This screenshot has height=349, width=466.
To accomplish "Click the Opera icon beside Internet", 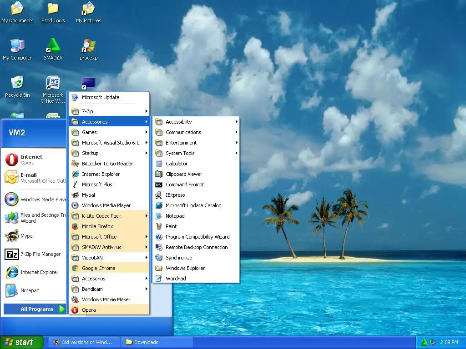I will (11, 160).
